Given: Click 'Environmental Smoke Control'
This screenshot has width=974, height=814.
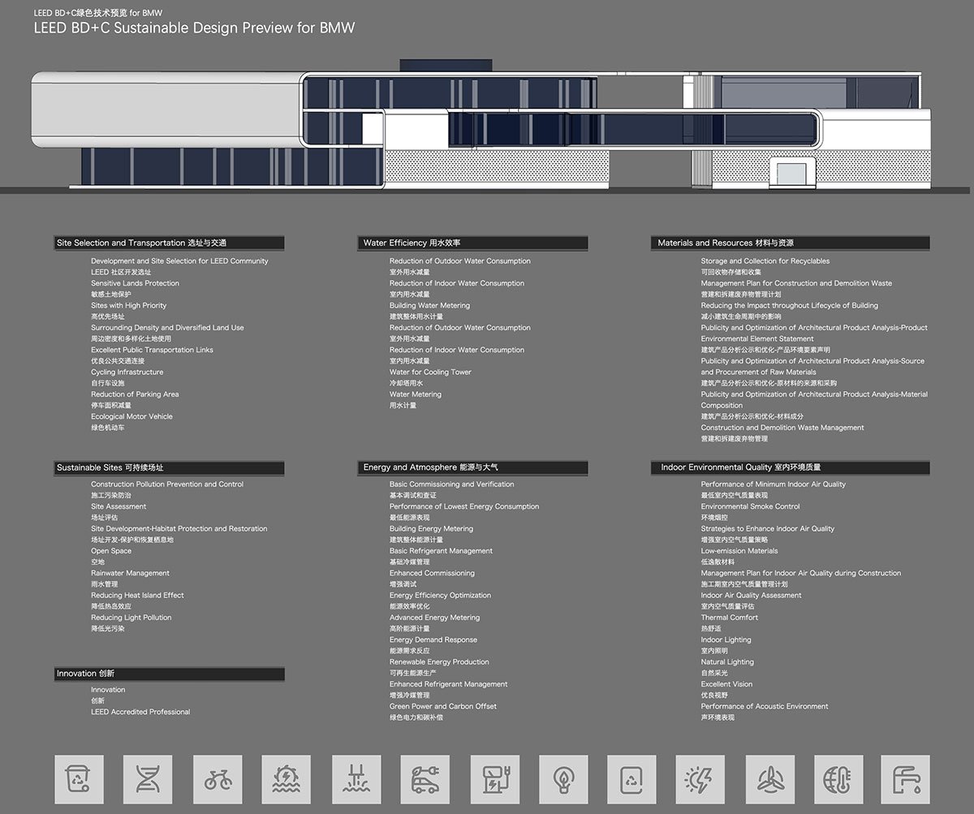Looking at the screenshot, I should pos(751,506).
